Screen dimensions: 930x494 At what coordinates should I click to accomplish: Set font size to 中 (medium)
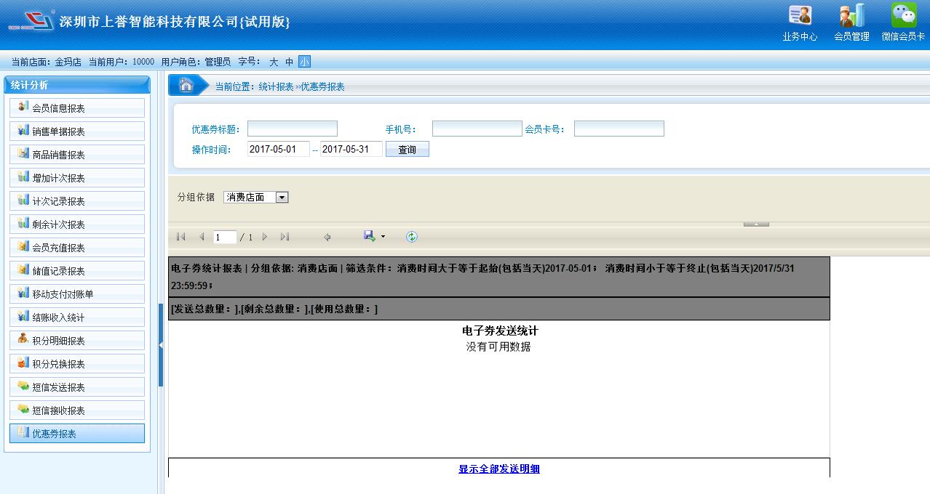tap(289, 62)
